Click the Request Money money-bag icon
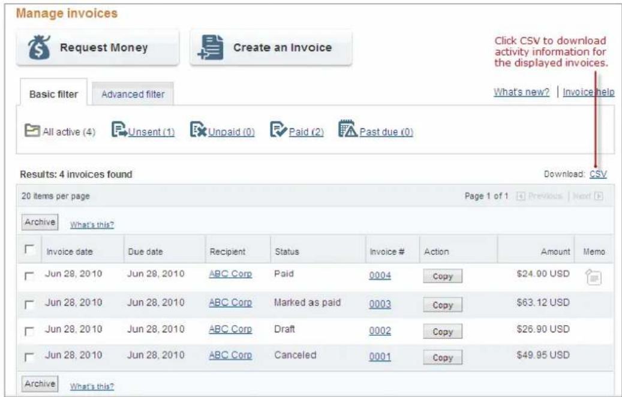The width and height of the screenshot is (622, 397). coord(39,47)
